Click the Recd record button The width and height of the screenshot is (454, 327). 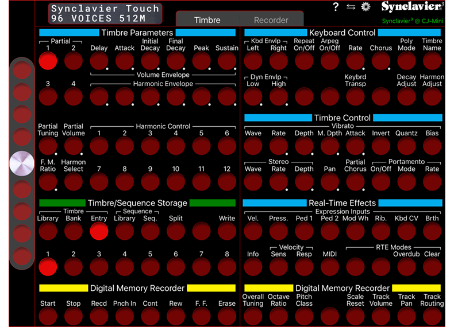coord(99,316)
